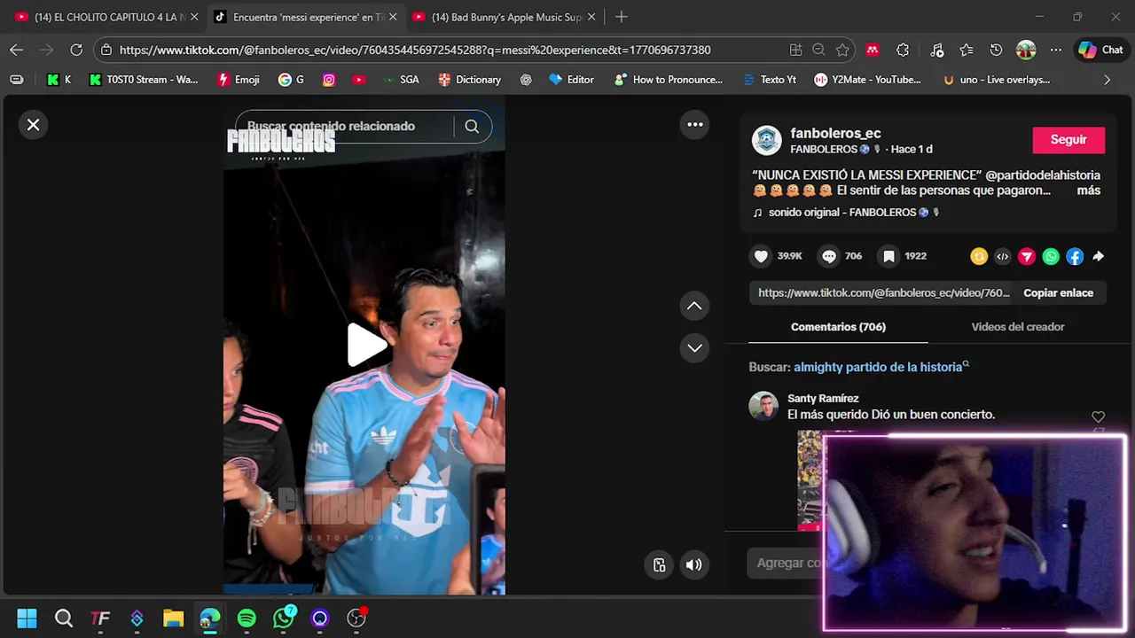
Task: Expand the video description with 'más'
Action: [1088, 191]
